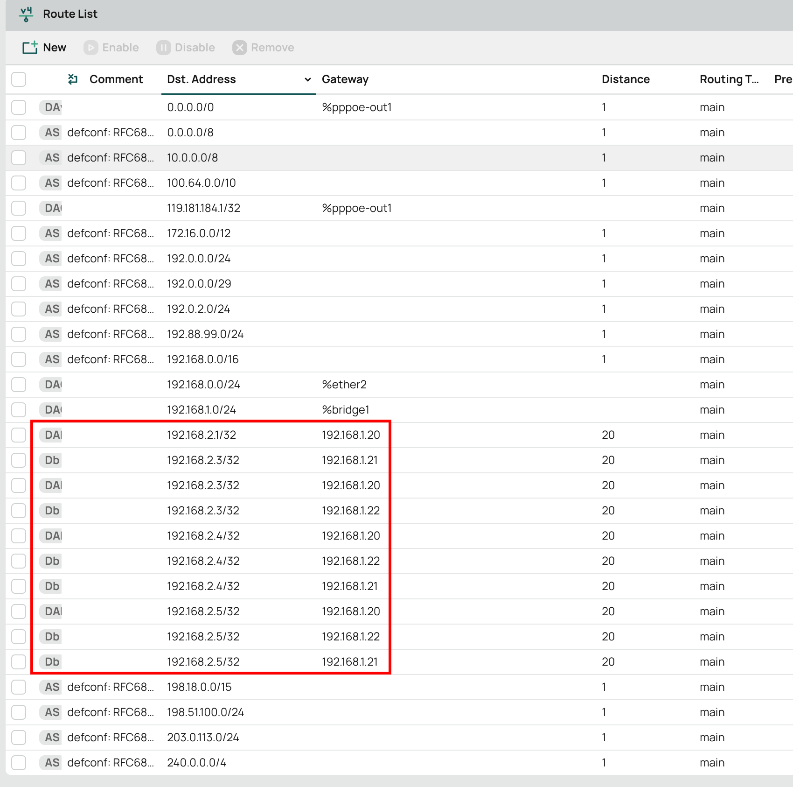Sort by the Gateway column header
This screenshot has width=793, height=787.
click(x=345, y=79)
